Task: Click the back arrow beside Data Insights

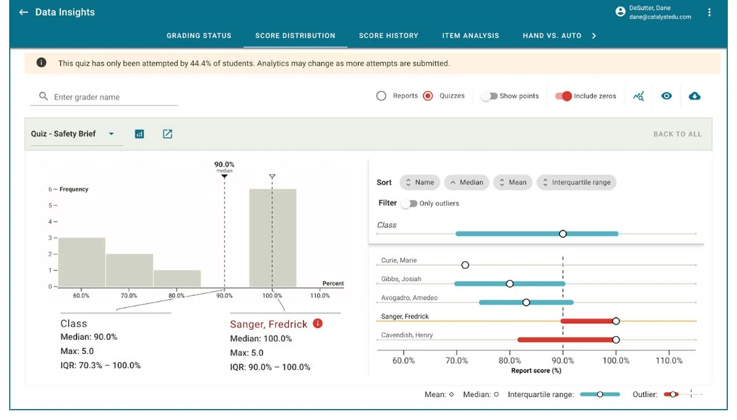Action: point(22,12)
